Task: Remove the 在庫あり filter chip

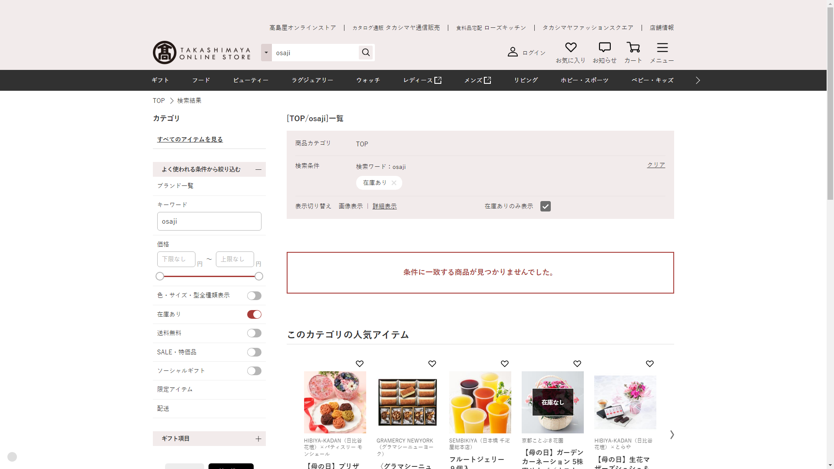Action: click(394, 183)
